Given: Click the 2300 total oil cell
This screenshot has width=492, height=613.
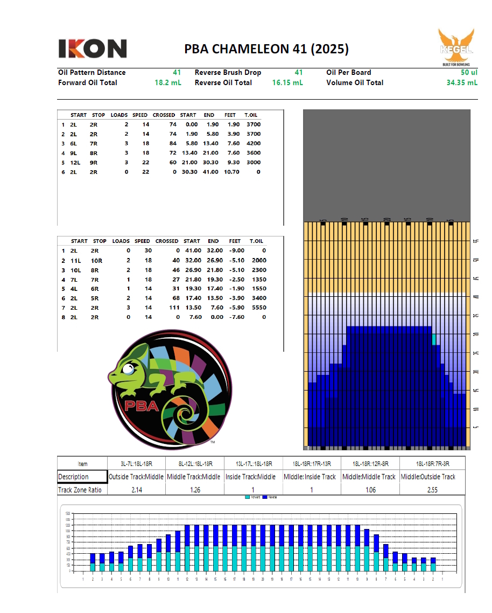Looking at the screenshot, I should 259,270.
